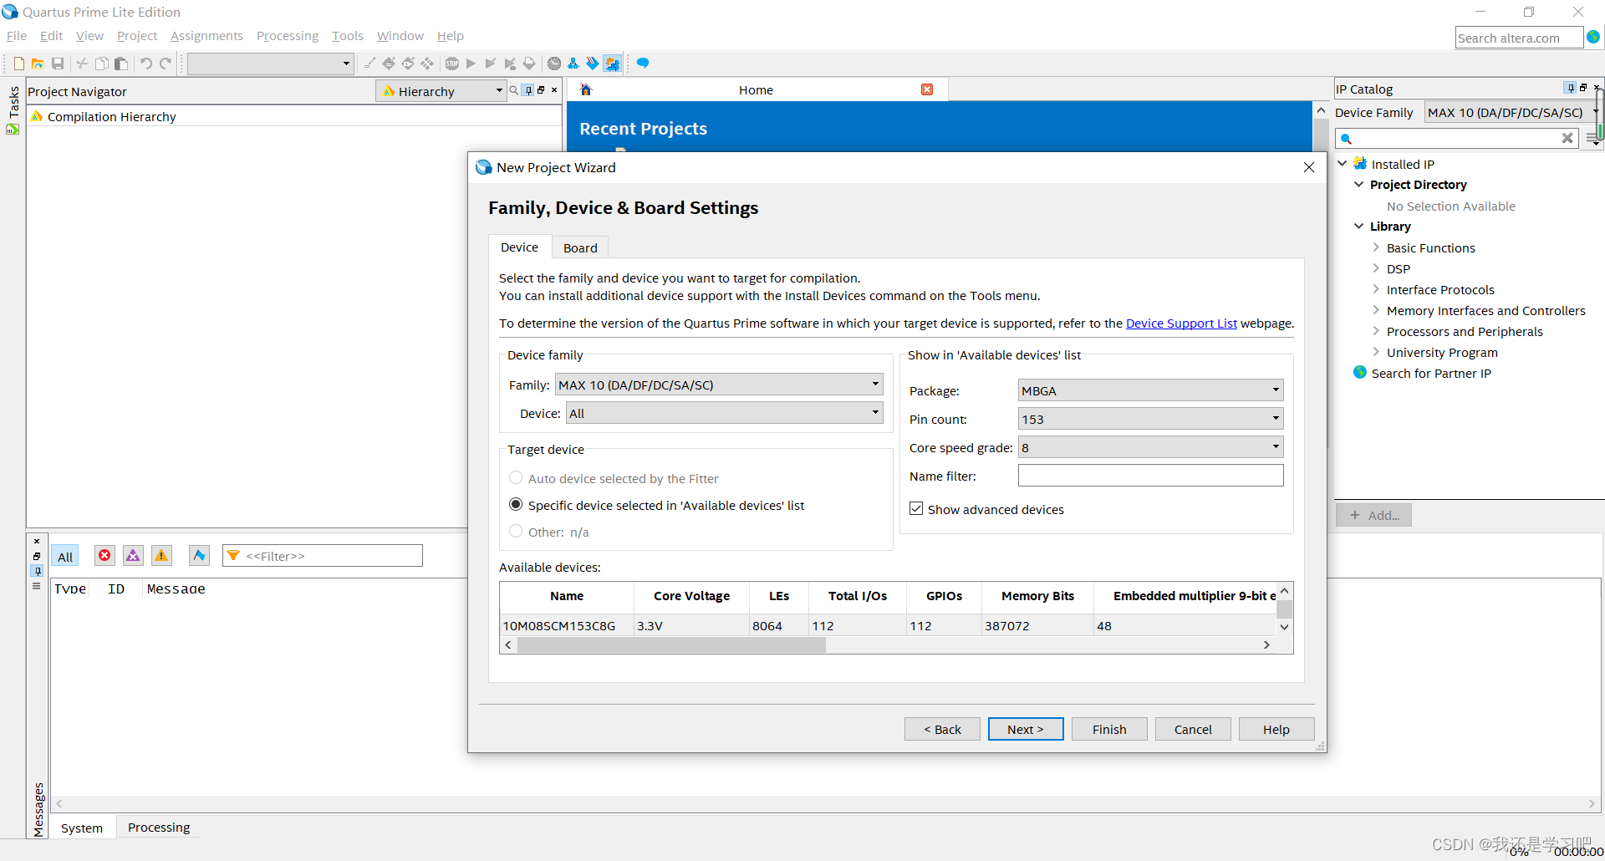Toggle the All messages filter button
Viewport: 1605px width, 861px height.
[x=65, y=557]
